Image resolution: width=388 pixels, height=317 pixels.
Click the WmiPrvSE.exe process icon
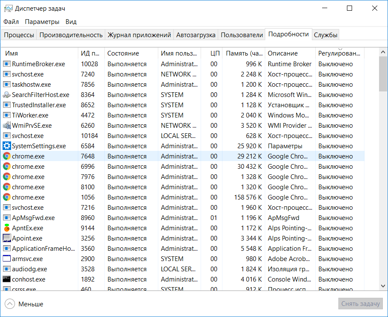6,126
